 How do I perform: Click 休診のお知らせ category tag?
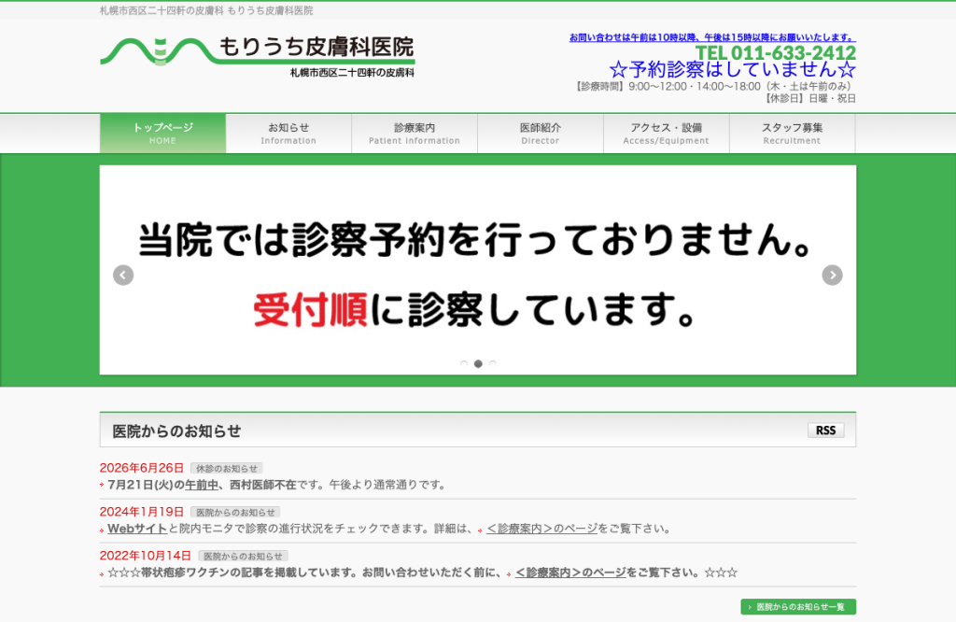[227, 468]
